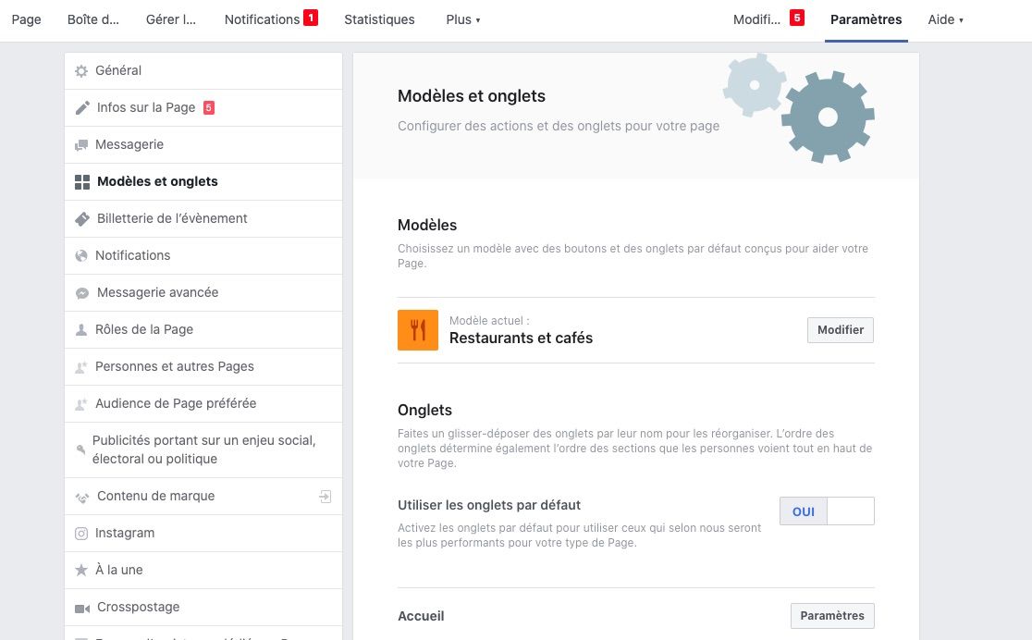Click the pencil icon for Infos sur la Page
This screenshot has width=1032, height=640.
pos(82,108)
